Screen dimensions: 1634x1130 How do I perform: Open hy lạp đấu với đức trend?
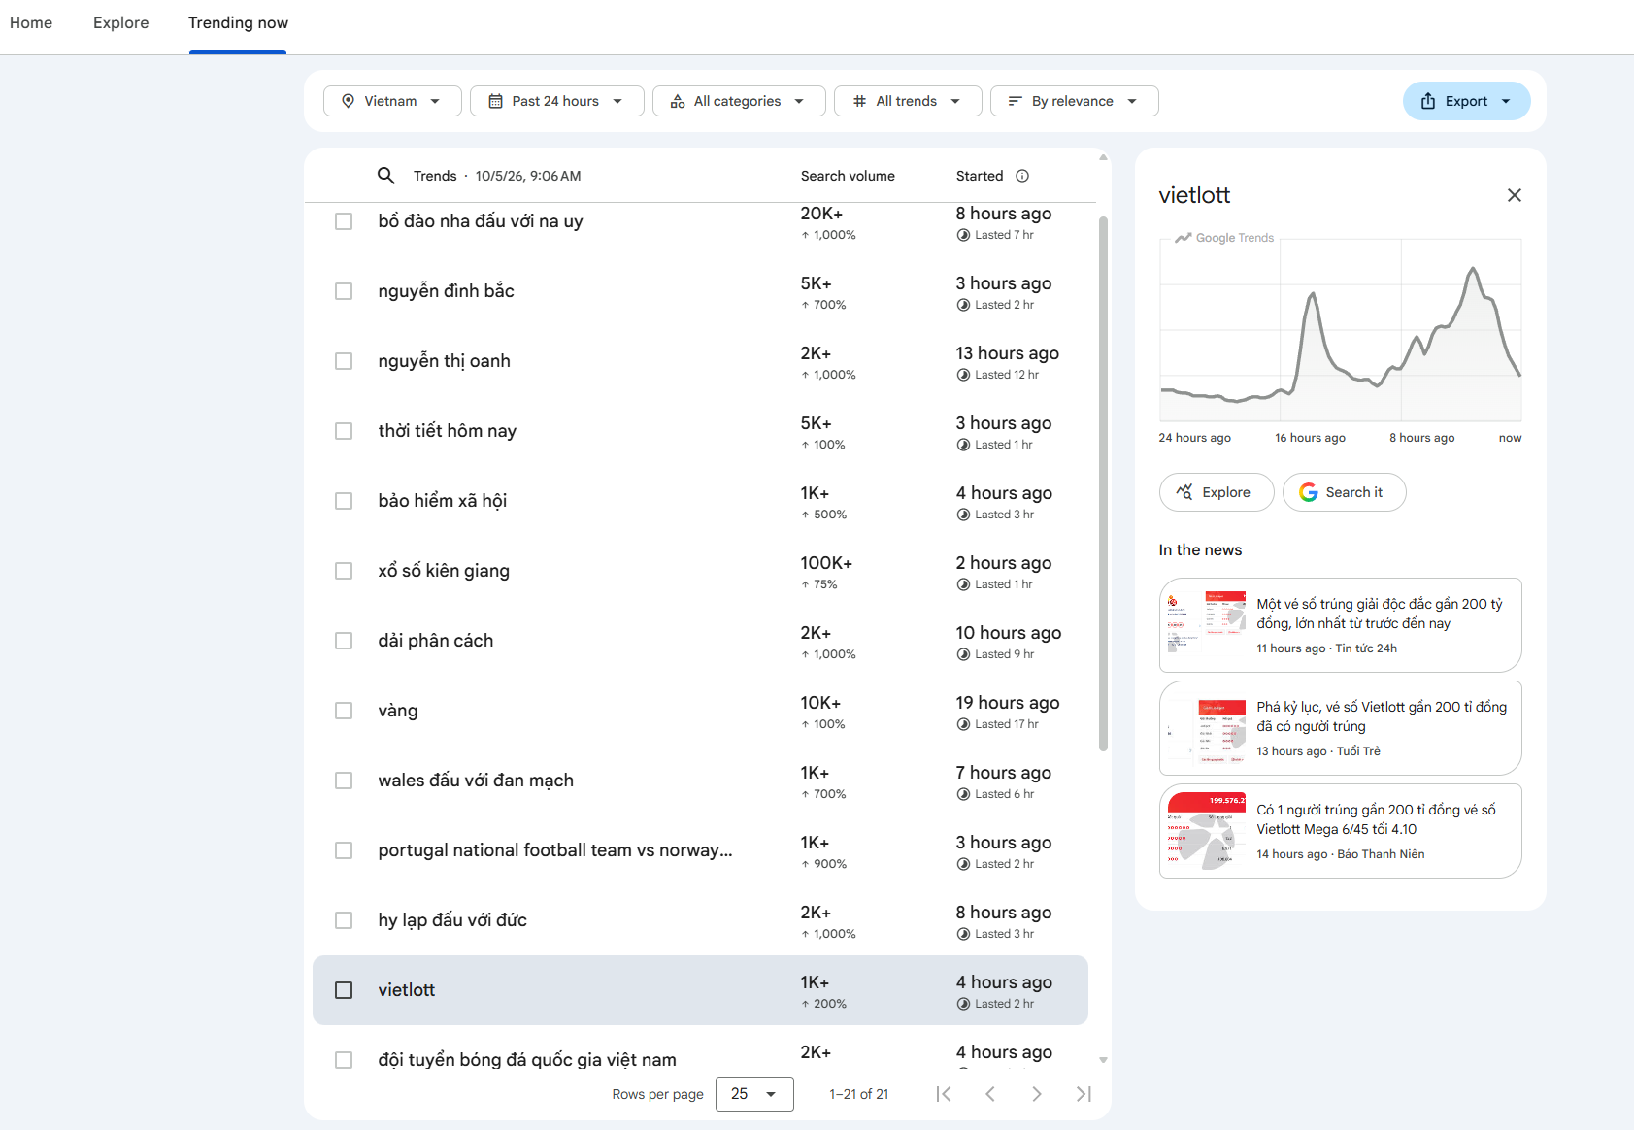700,920
